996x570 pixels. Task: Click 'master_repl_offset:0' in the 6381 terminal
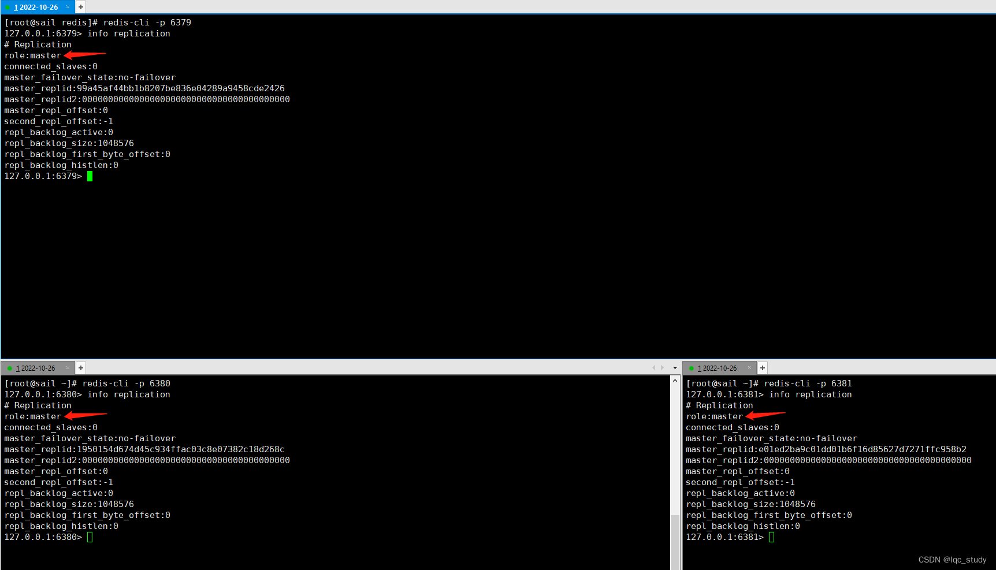pyautogui.click(x=738, y=471)
